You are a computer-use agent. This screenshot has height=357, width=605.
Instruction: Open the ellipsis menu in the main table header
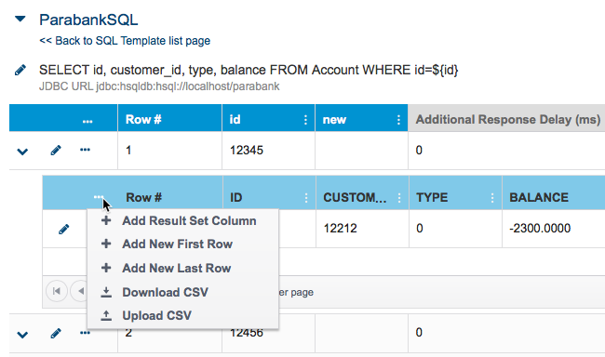[x=87, y=121]
